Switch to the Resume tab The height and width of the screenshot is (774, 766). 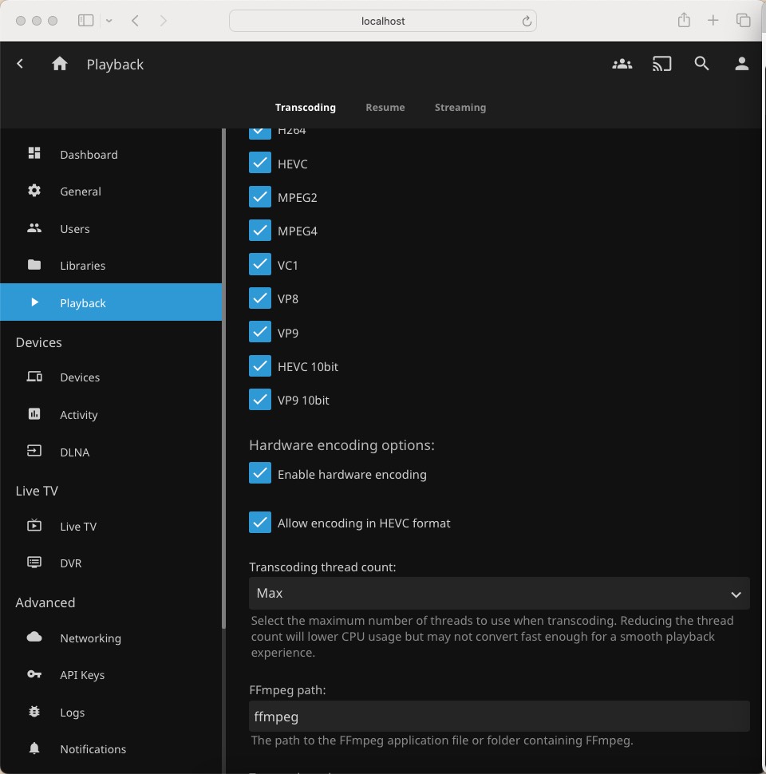[x=385, y=107]
